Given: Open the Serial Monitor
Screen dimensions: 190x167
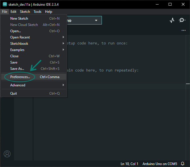Looking at the screenshot, I should [x=182, y=20].
